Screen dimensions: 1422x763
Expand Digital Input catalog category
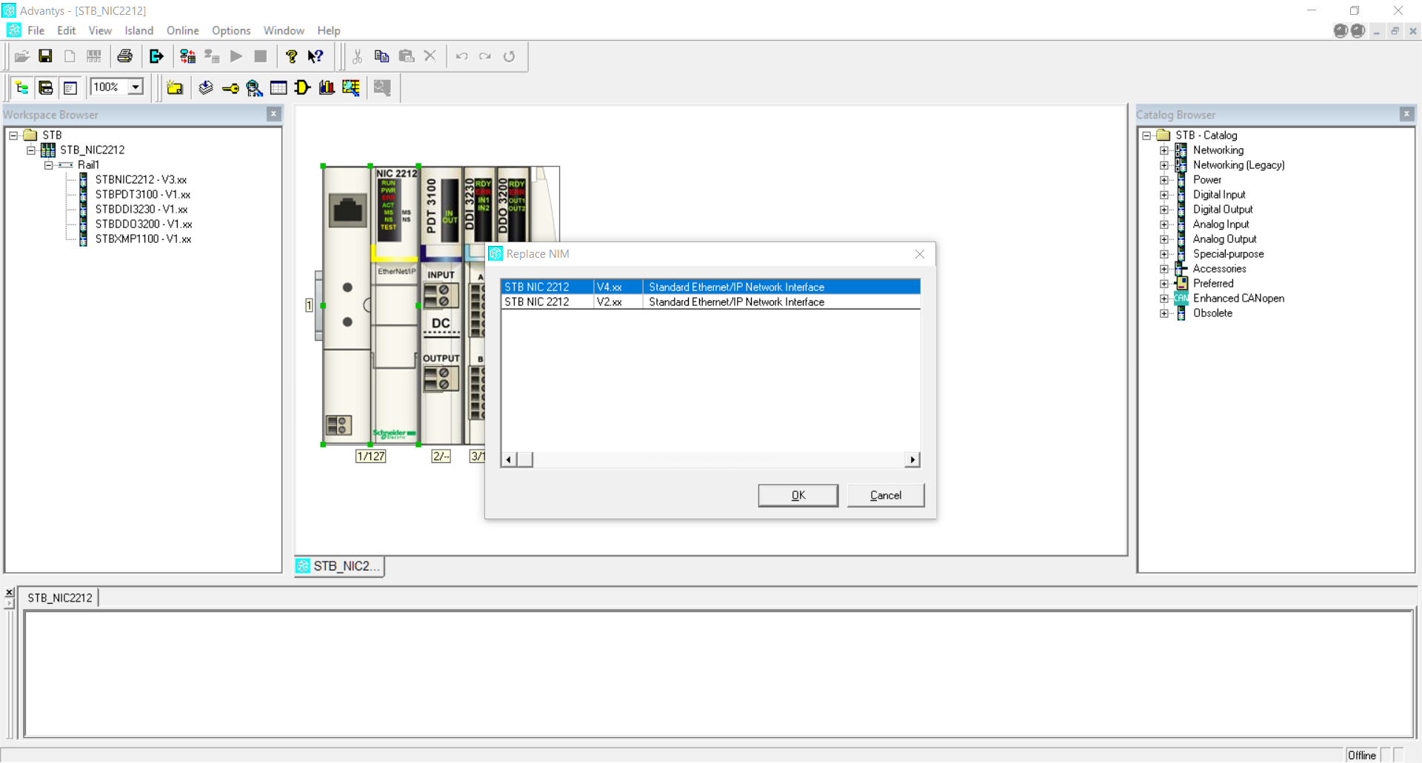1164,195
